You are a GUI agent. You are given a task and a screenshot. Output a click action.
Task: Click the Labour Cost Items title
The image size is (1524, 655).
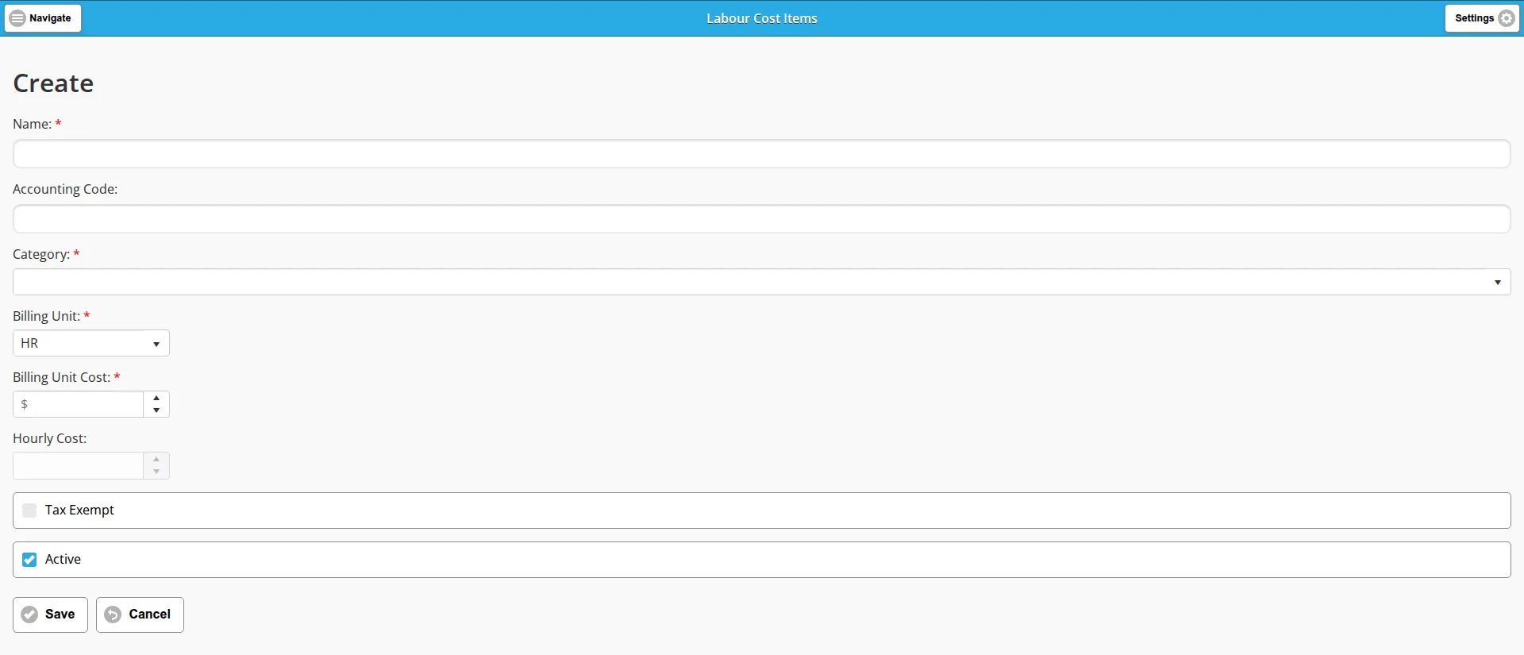point(762,18)
